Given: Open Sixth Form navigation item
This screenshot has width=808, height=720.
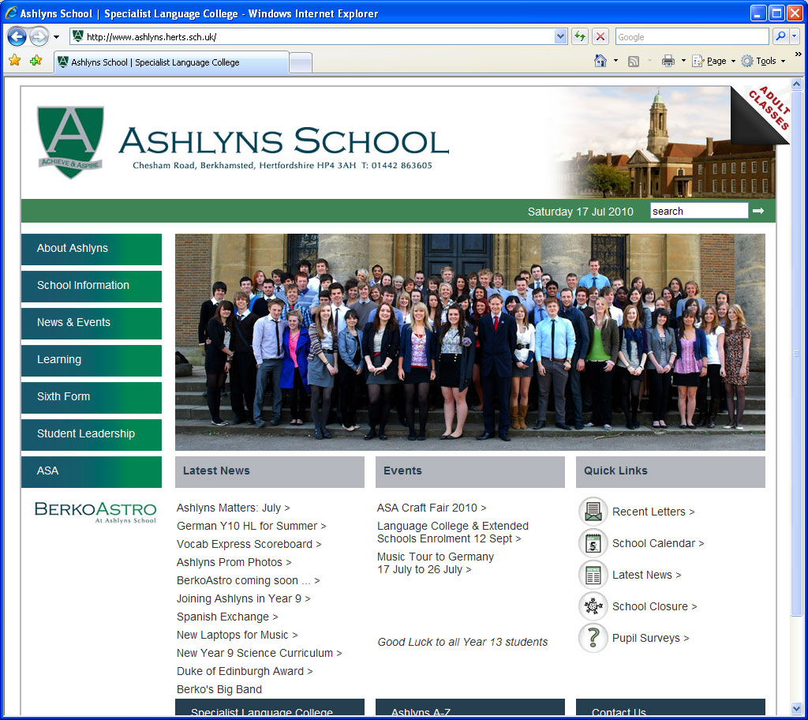Looking at the screenshot, I should pyautogui.click(x=92, y=397).
